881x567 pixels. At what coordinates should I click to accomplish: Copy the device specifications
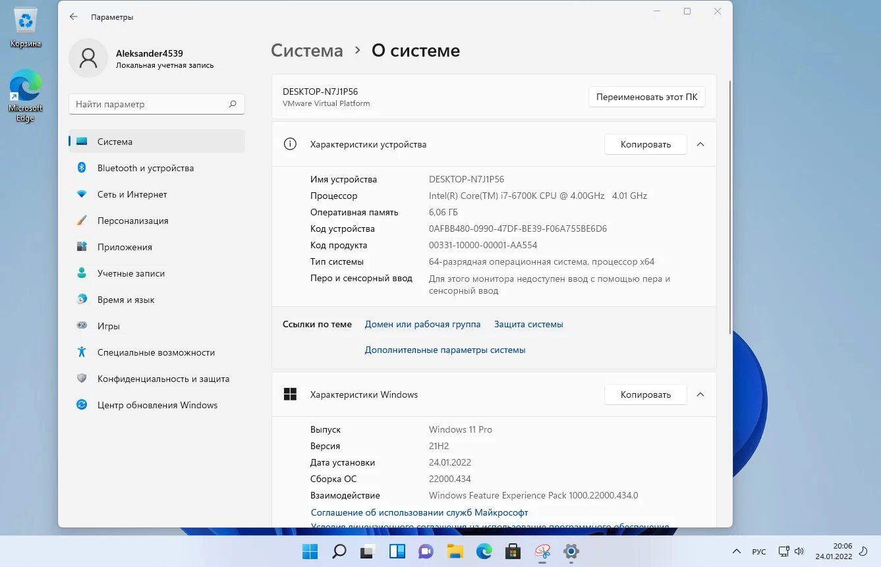point(645,144)
